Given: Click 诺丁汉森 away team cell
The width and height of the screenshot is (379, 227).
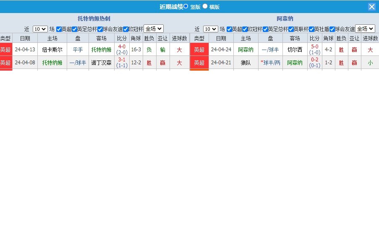Looking at the screenshot, I should (101, 63).
